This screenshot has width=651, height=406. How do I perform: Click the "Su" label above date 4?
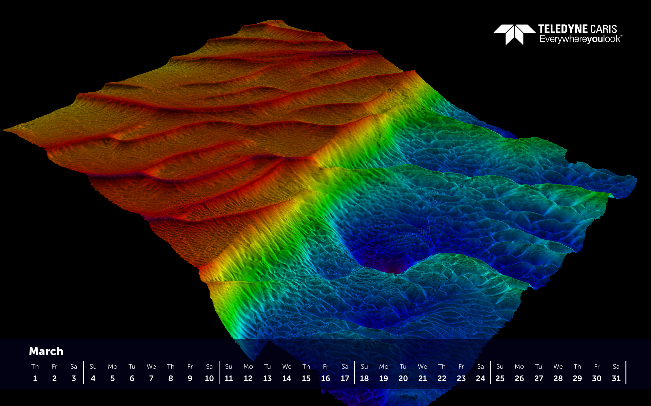coord(93,367)
